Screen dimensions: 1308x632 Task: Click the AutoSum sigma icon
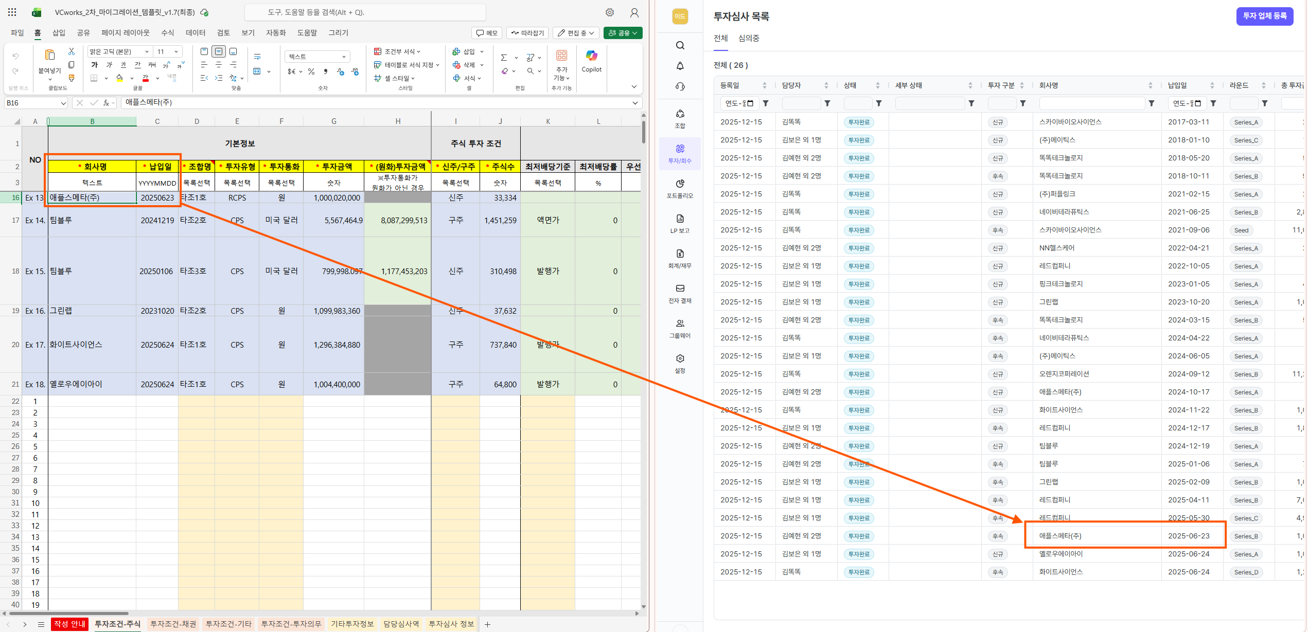click(x=504, y=58)
